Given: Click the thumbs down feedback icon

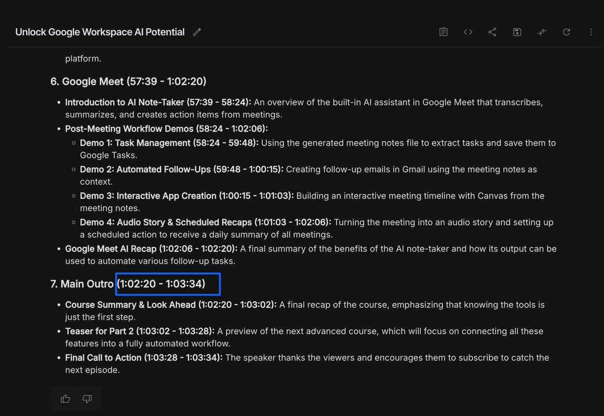Looking at the screenshot, I should (x=87, y=399).
